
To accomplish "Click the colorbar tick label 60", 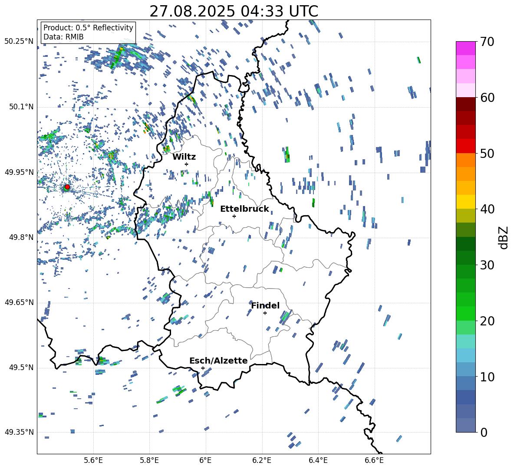I will (487, 98).
